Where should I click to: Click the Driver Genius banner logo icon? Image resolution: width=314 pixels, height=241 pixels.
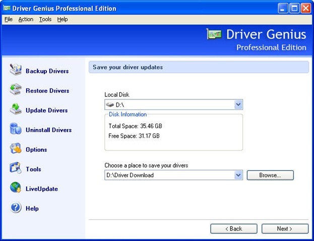click(x=214, y=34)
